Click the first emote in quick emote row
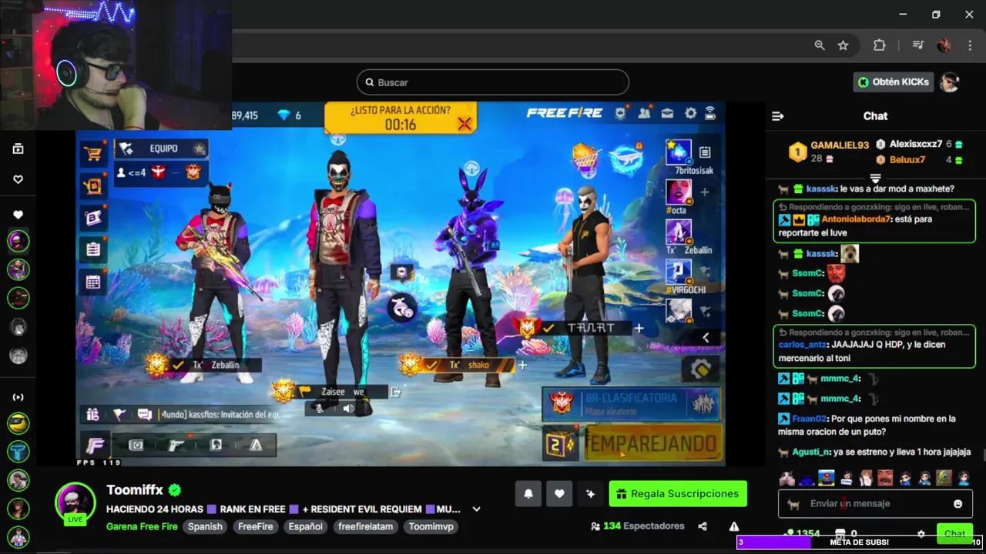This screenshot has height=554, width=986. [x=786, y=478]
